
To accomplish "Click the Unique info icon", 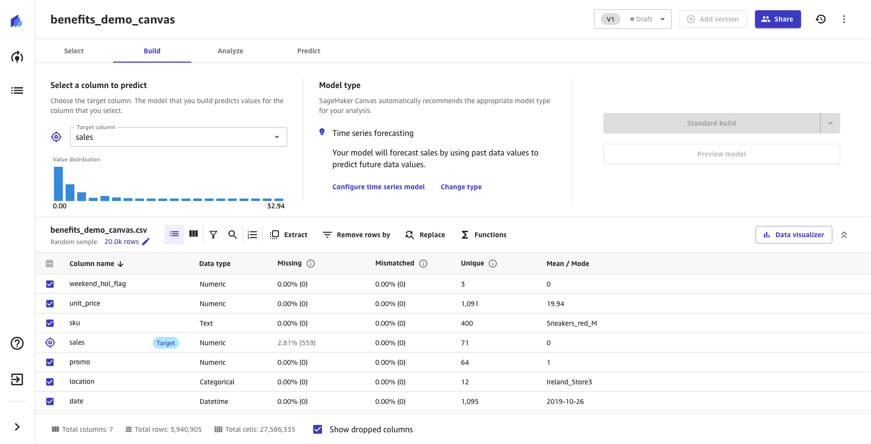I will tap(493, 264).
